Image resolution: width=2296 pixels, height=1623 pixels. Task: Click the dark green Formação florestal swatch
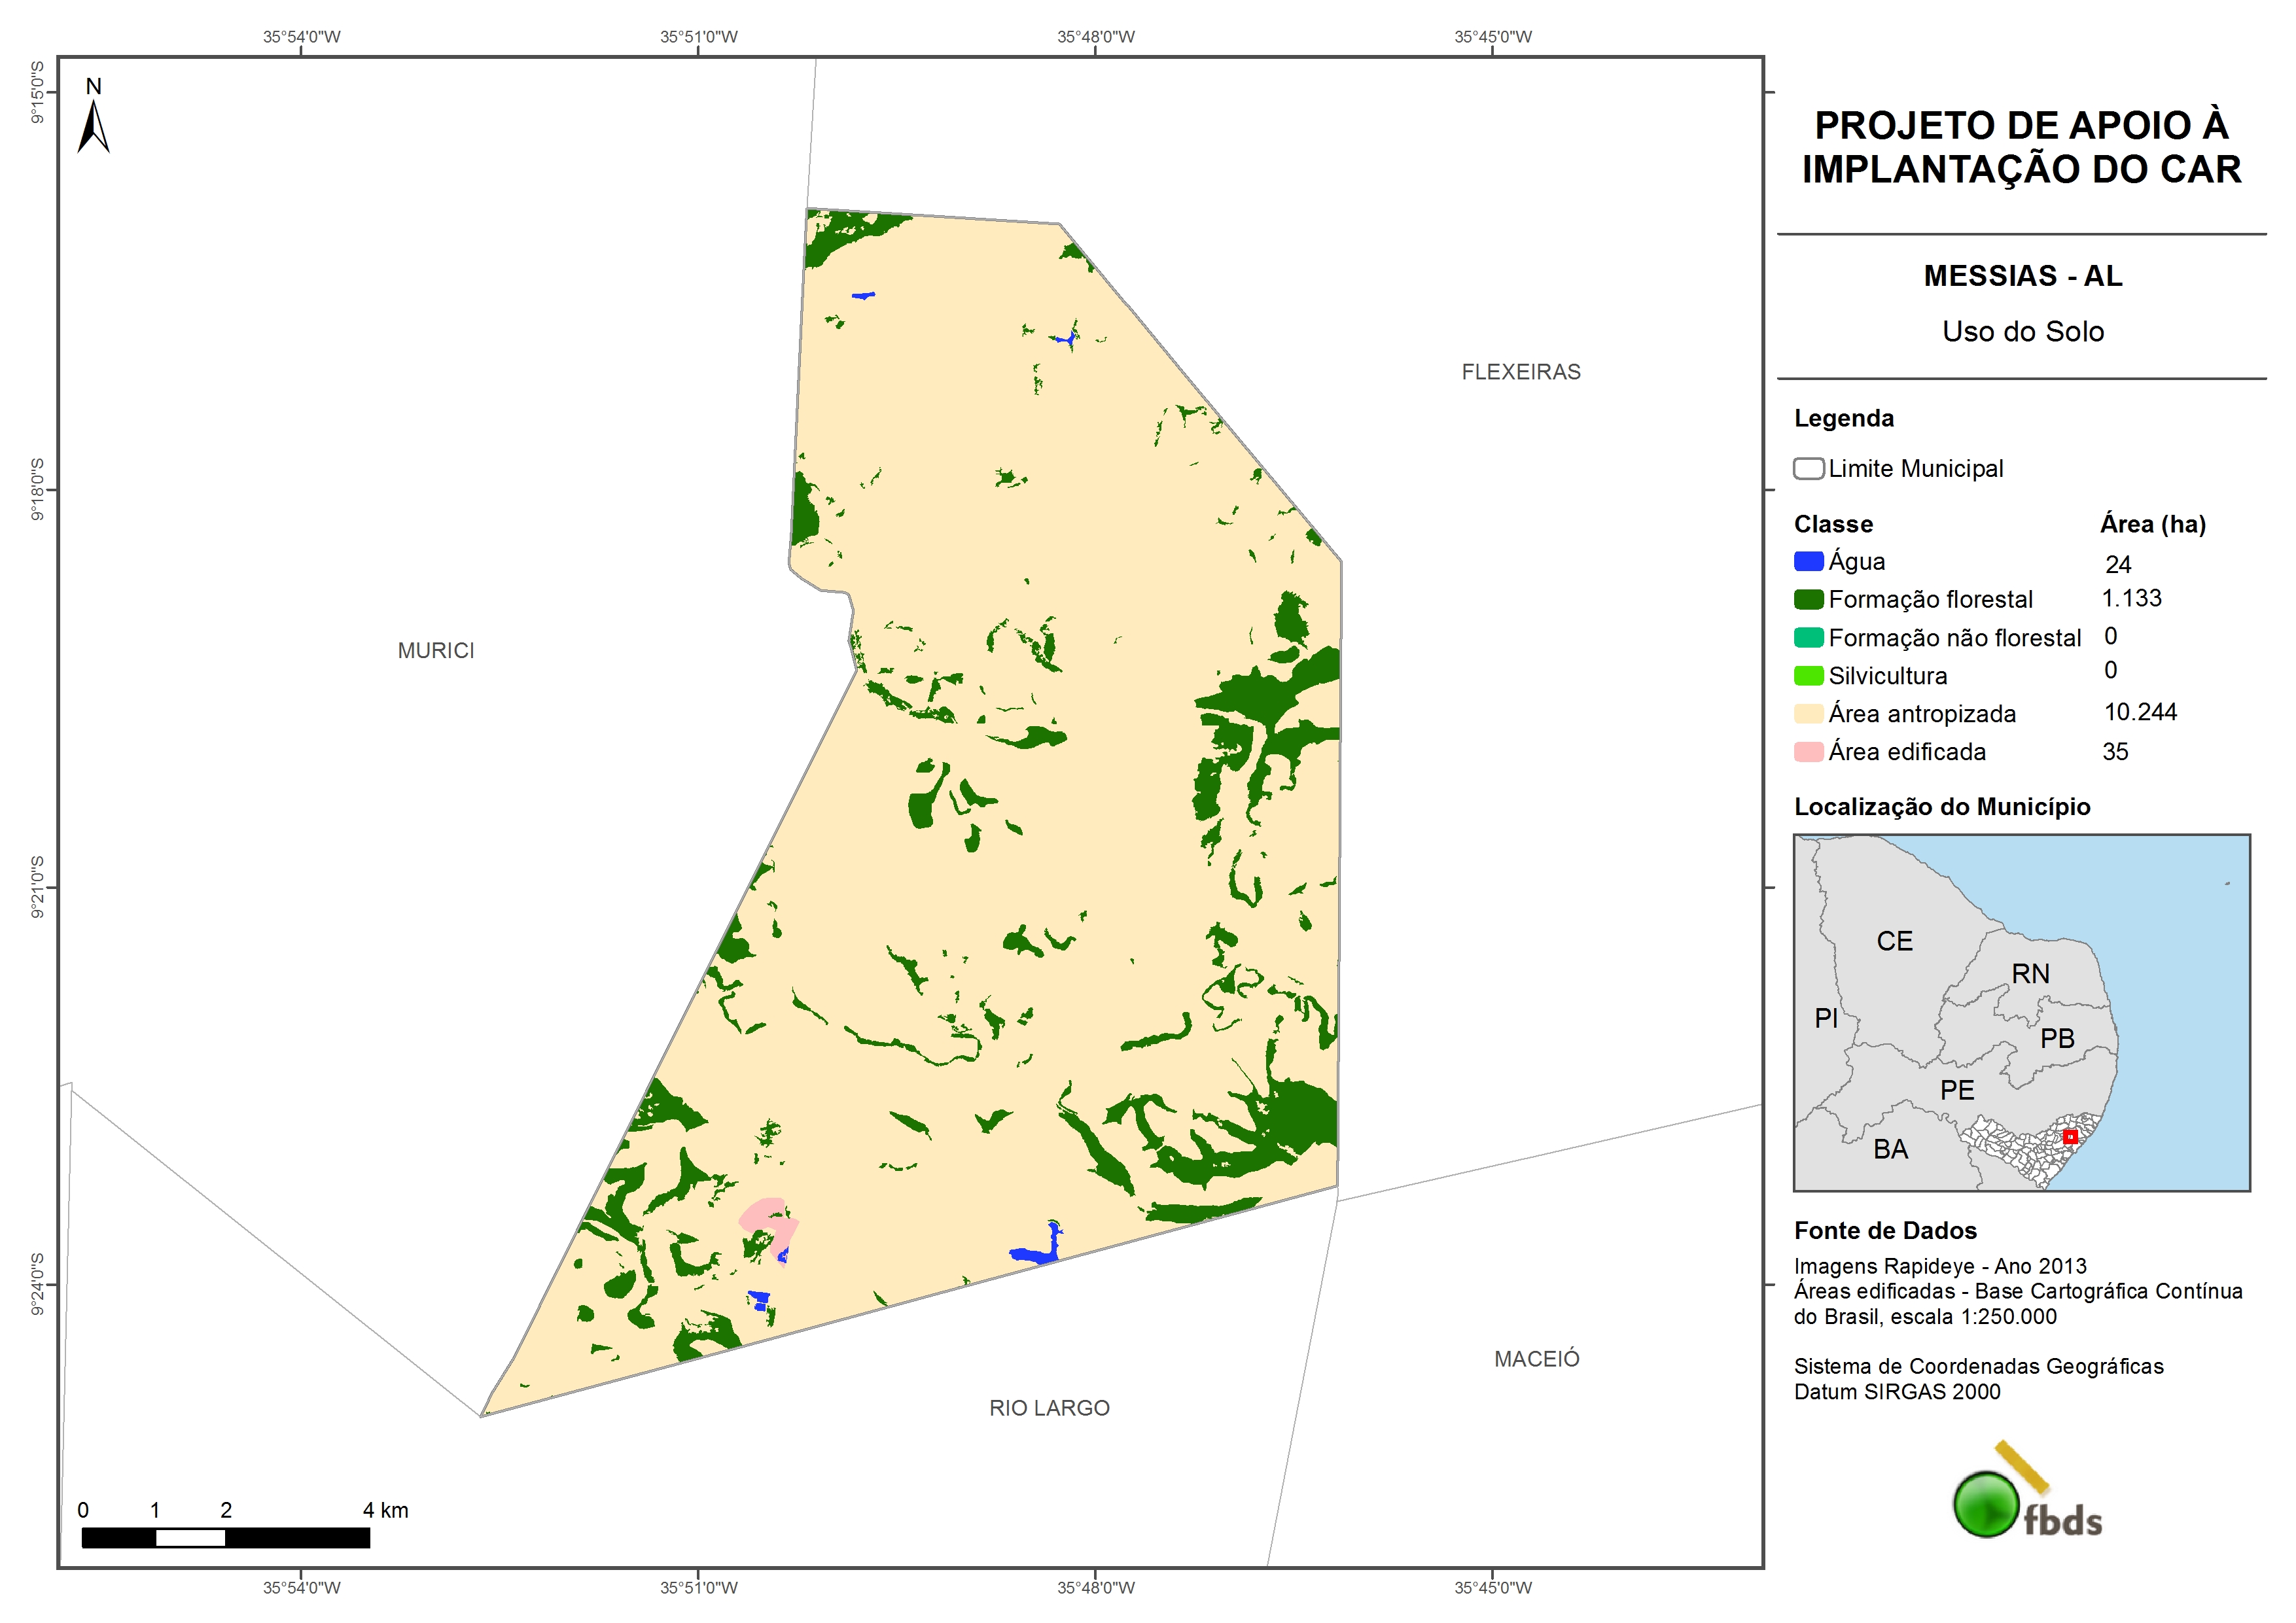point(1808,600)
